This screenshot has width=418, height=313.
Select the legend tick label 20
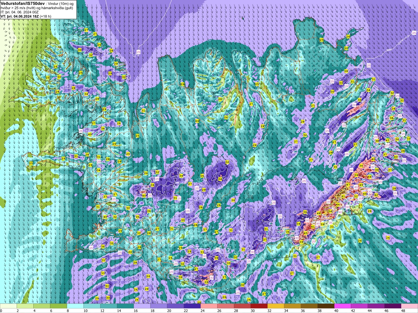pyautogui.click(x=169, y=311)
